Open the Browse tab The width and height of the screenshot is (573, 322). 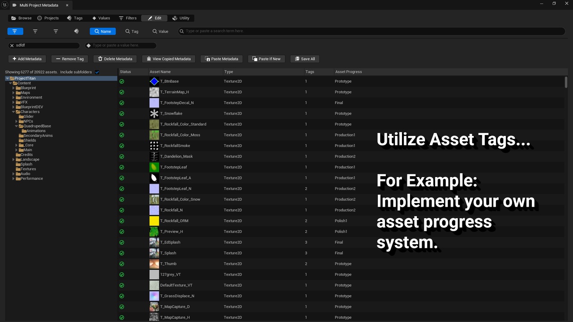[x=21, y=18]
